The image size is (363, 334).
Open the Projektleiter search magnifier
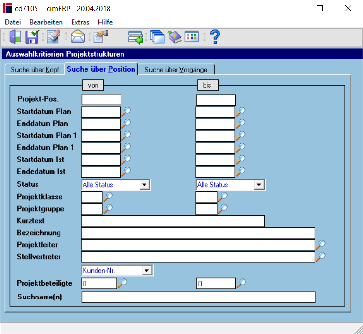click(321, 245)
